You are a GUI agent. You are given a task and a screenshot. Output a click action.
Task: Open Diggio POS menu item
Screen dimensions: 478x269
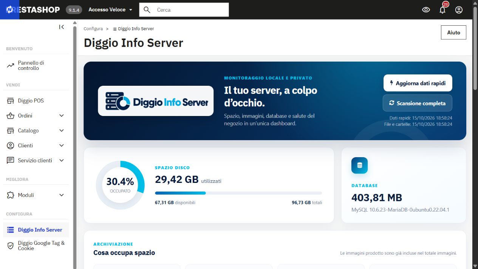pos(36,101)
